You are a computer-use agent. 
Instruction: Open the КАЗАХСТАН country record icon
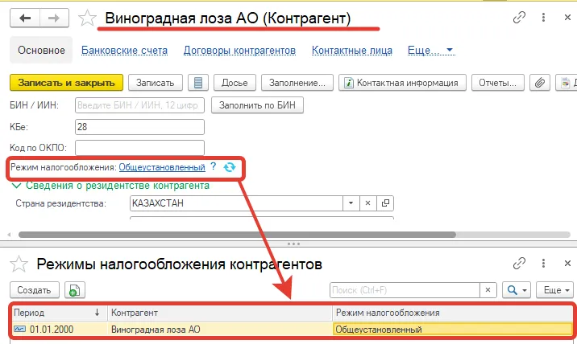tap(385, 203)
